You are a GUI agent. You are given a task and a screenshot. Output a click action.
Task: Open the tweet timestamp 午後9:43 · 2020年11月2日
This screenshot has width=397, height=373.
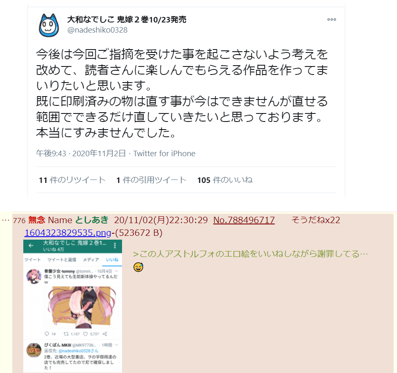pos(81,153)
